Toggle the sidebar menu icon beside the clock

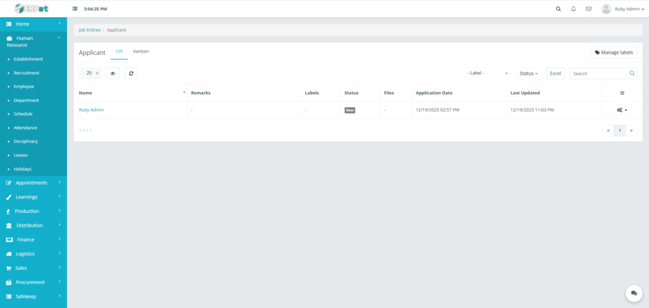(x=75, y=9)
